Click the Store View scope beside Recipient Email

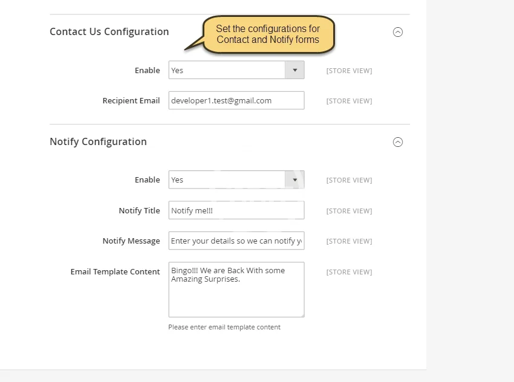point(349,101)
